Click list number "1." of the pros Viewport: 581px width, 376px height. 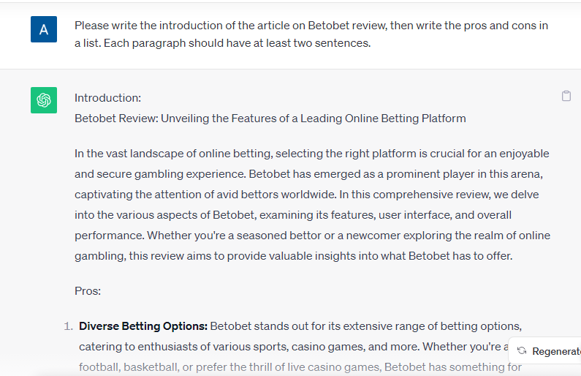[x=69, y=326]
